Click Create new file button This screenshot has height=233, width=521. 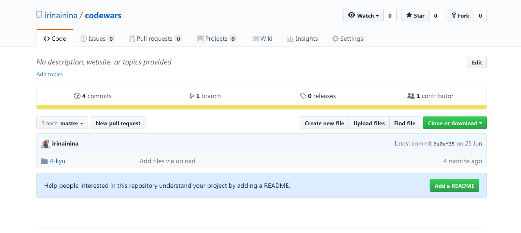click(324, 123)
